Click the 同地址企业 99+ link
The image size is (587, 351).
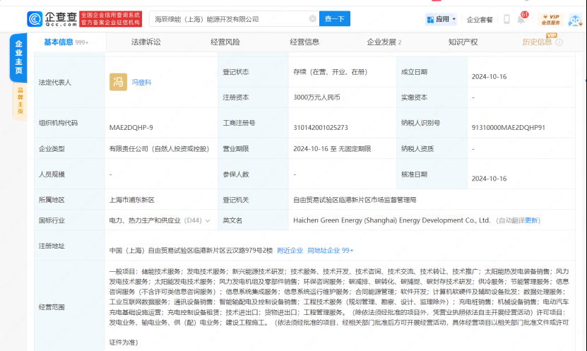pos(330,250)
